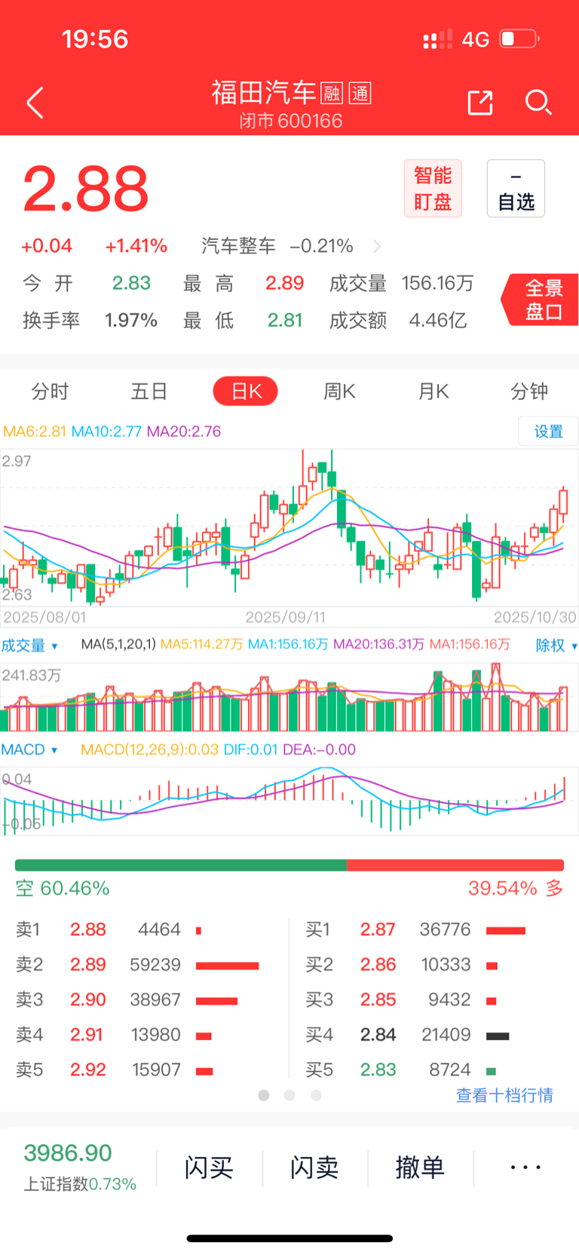Tap the current price 2.88
The height and width of the screenshot is (1255, 579).
86,189
